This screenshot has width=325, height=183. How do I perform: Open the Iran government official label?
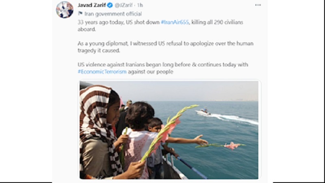click(113, 14)
